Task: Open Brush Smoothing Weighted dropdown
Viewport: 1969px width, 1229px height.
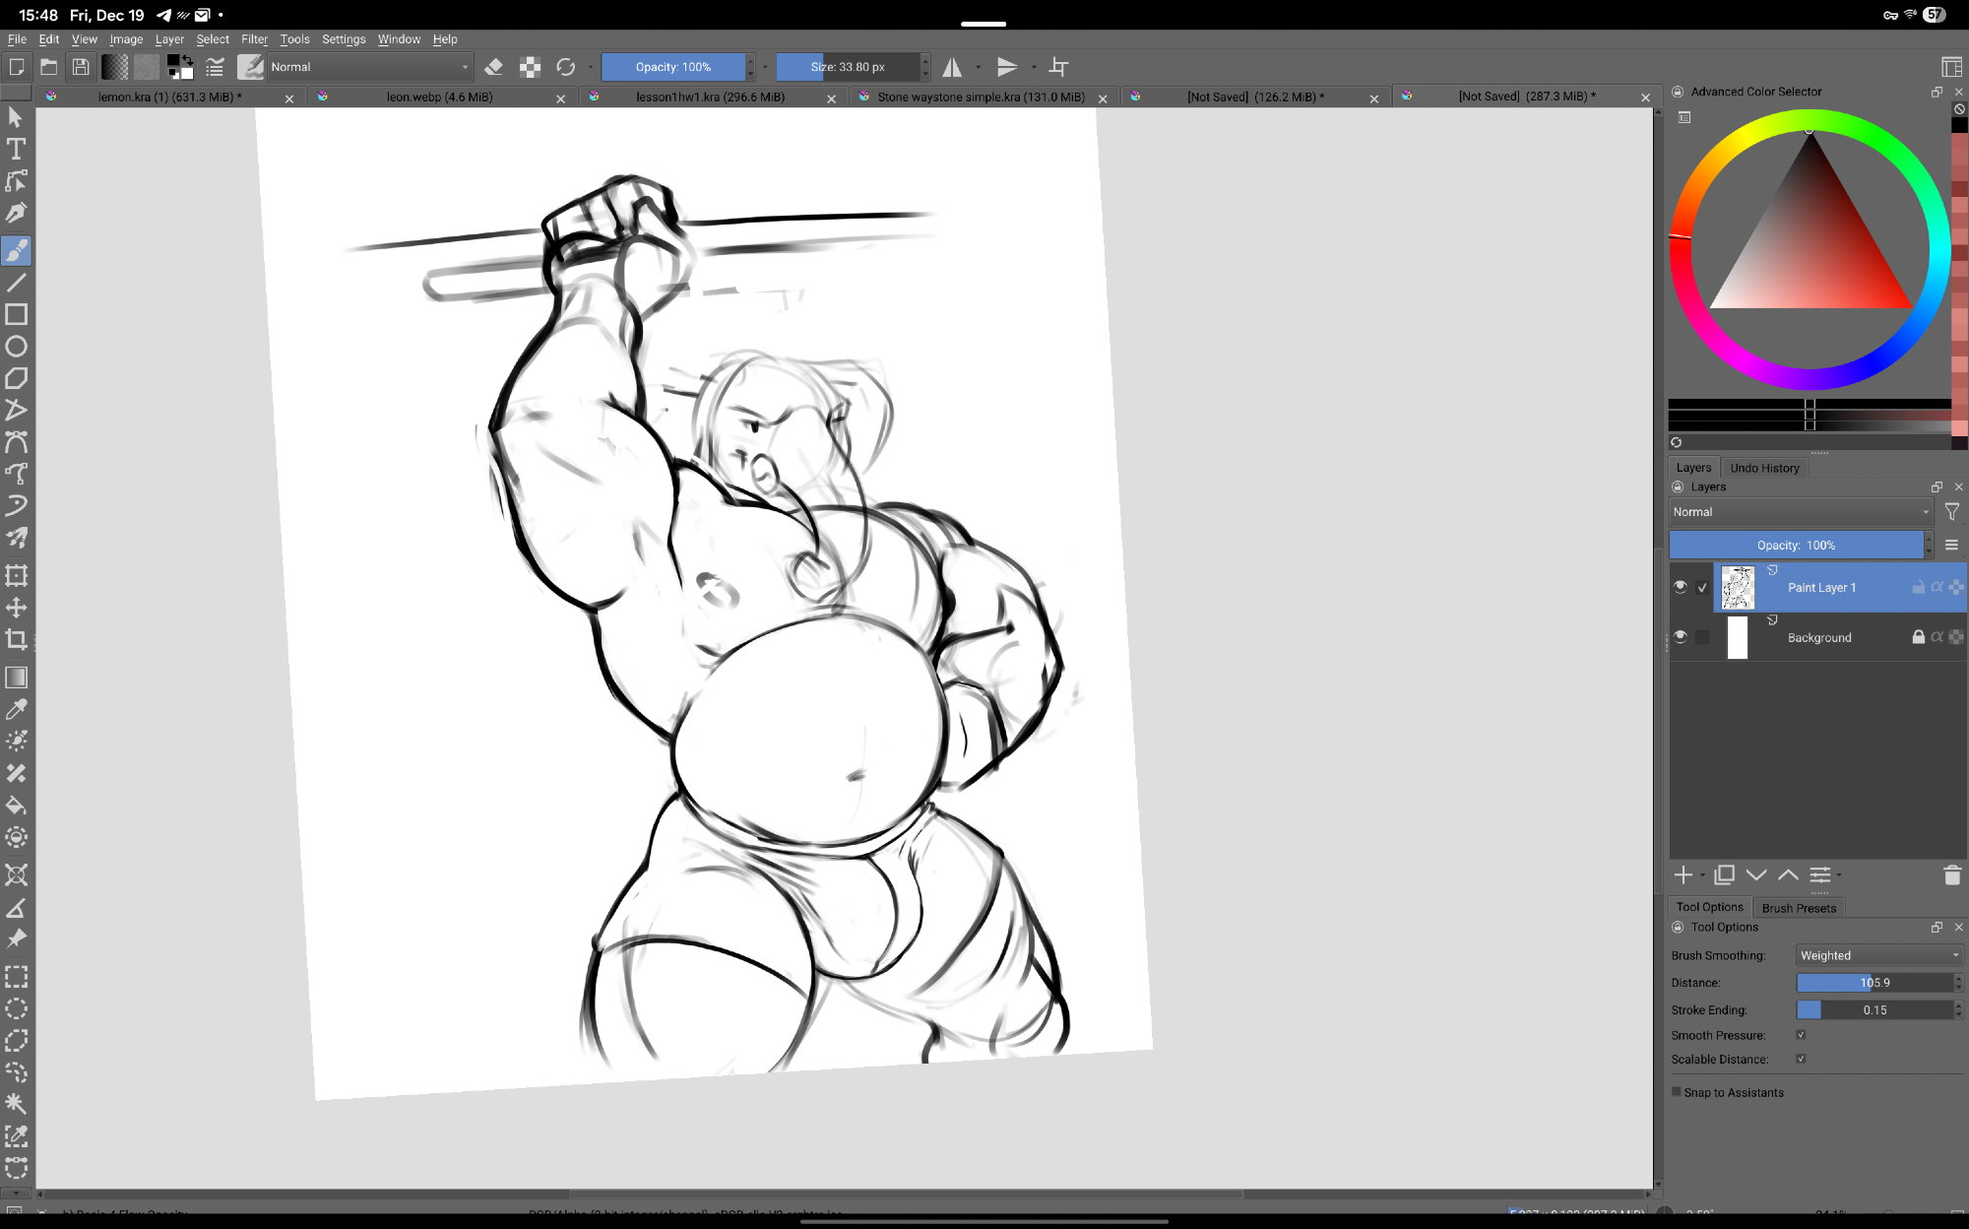Action: (1878, 955)
